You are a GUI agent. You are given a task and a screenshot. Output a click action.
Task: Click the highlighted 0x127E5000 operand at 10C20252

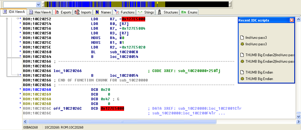pos(133,19)
